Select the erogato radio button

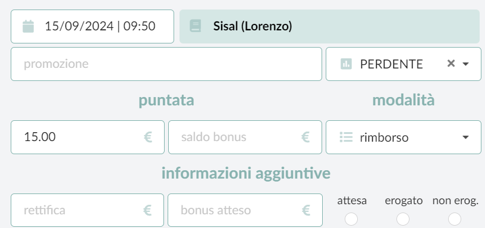(403, 219)
